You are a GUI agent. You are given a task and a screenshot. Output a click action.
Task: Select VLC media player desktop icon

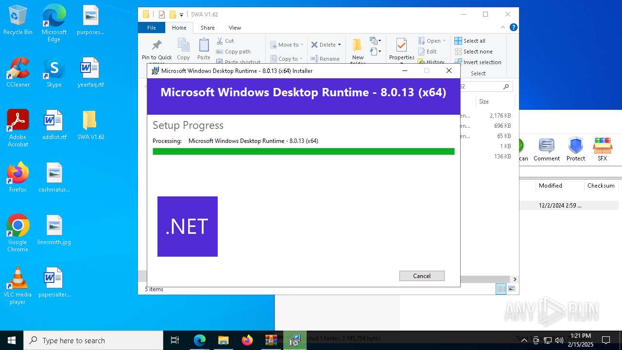coord(18,286)
